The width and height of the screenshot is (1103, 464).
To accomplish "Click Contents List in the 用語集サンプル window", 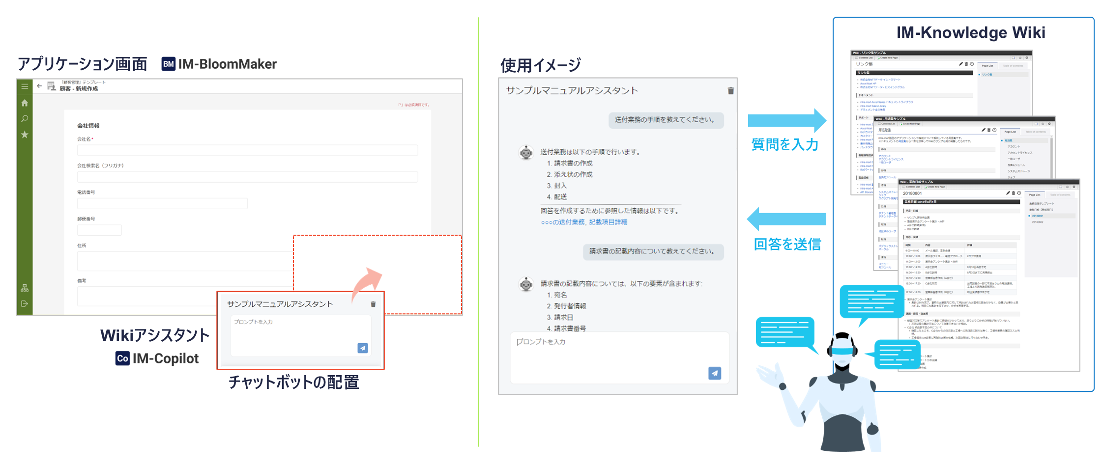I will tap(886, 124).
